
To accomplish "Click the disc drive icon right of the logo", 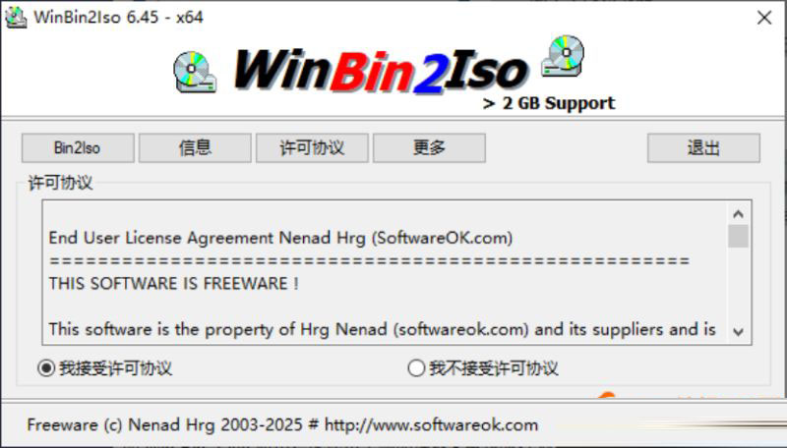I will (563, 56).
